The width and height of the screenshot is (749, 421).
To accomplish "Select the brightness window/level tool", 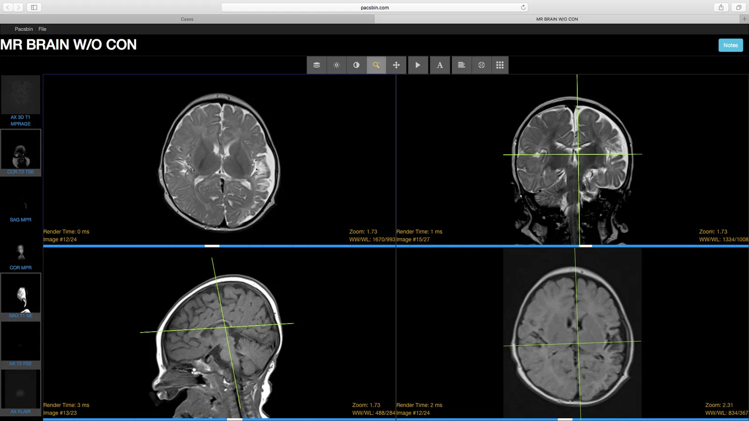I will coord(337,65).
